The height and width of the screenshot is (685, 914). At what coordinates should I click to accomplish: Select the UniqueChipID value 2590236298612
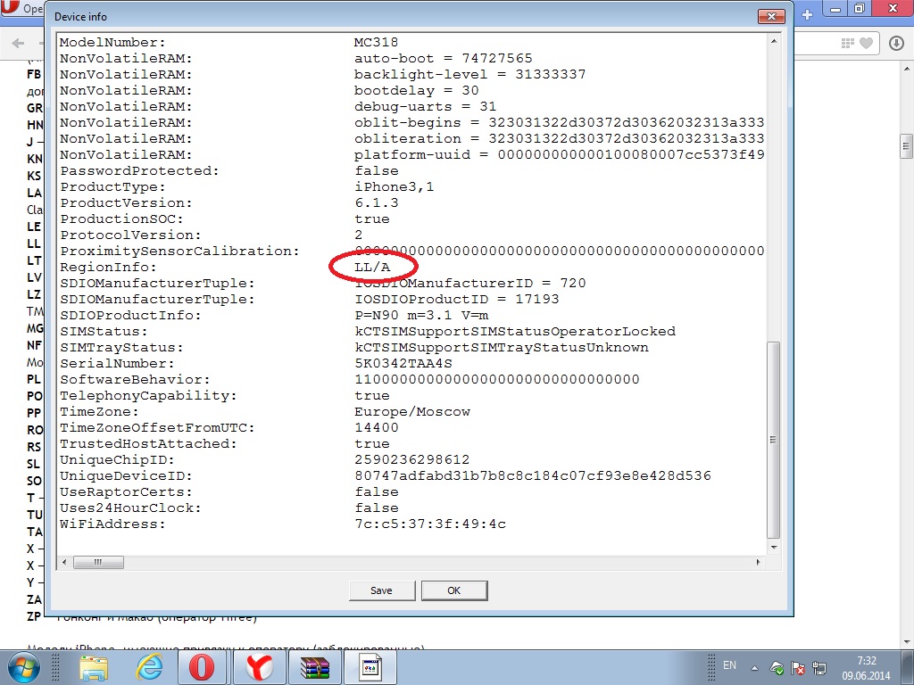tap(411, 460)
